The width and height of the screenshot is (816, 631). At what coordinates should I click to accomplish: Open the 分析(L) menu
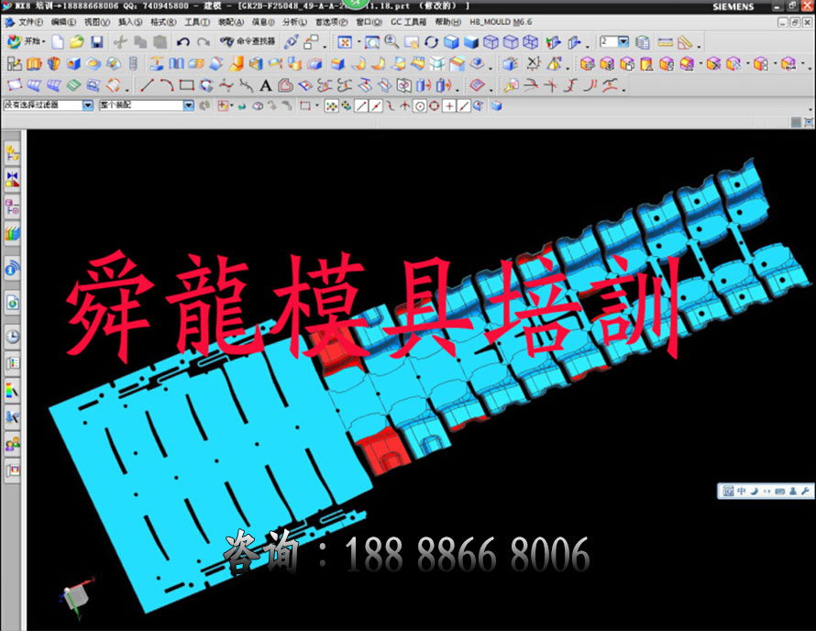pyautogui.click(x=295, y=22)
